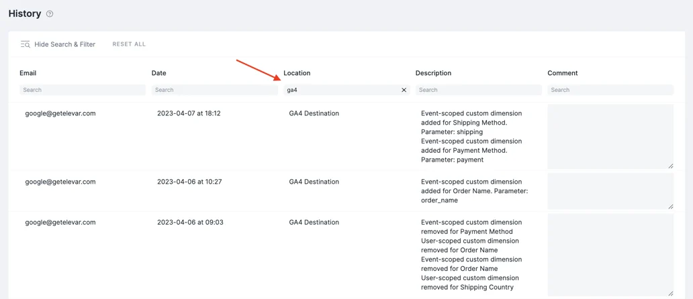Focus the Description search field
This screenshot has width=693, height=299.
478,90
